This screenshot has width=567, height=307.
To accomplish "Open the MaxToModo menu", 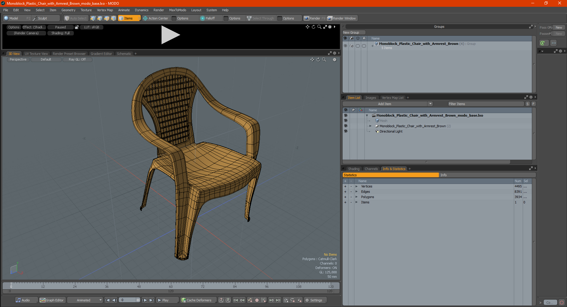I will pos(177,10).
